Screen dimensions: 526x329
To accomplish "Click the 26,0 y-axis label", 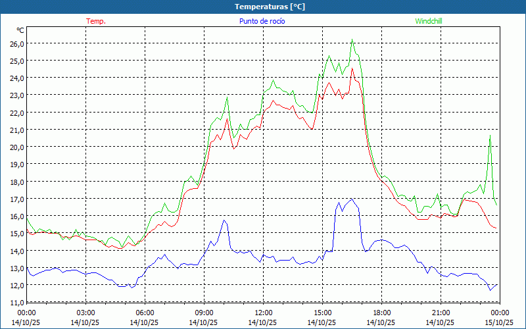I will tap(16, 43).
